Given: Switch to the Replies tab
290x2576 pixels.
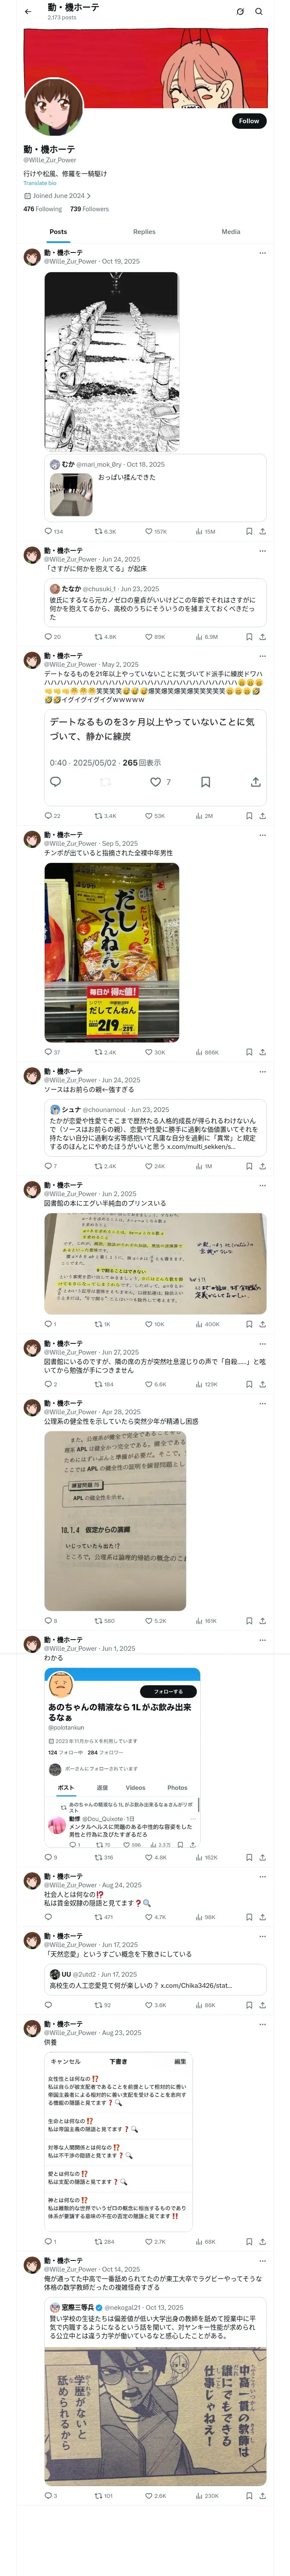Looking at the screenshot, I should coord(144,231).
